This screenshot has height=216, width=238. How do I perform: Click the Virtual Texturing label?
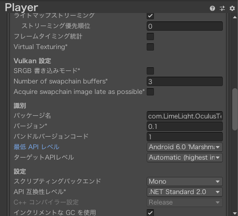(x=41, y=47)
